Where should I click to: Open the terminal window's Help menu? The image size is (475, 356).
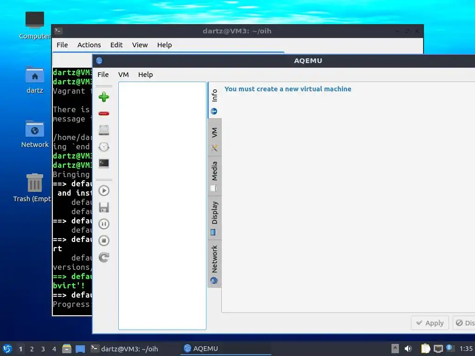165,45
